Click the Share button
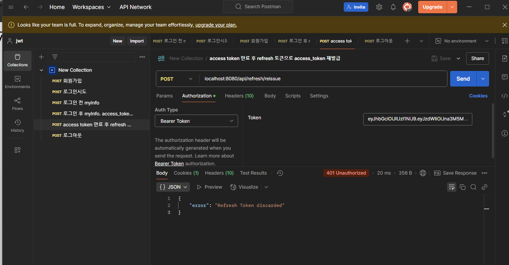The height and width of the screenshot is (265, 509). [477, 58]
